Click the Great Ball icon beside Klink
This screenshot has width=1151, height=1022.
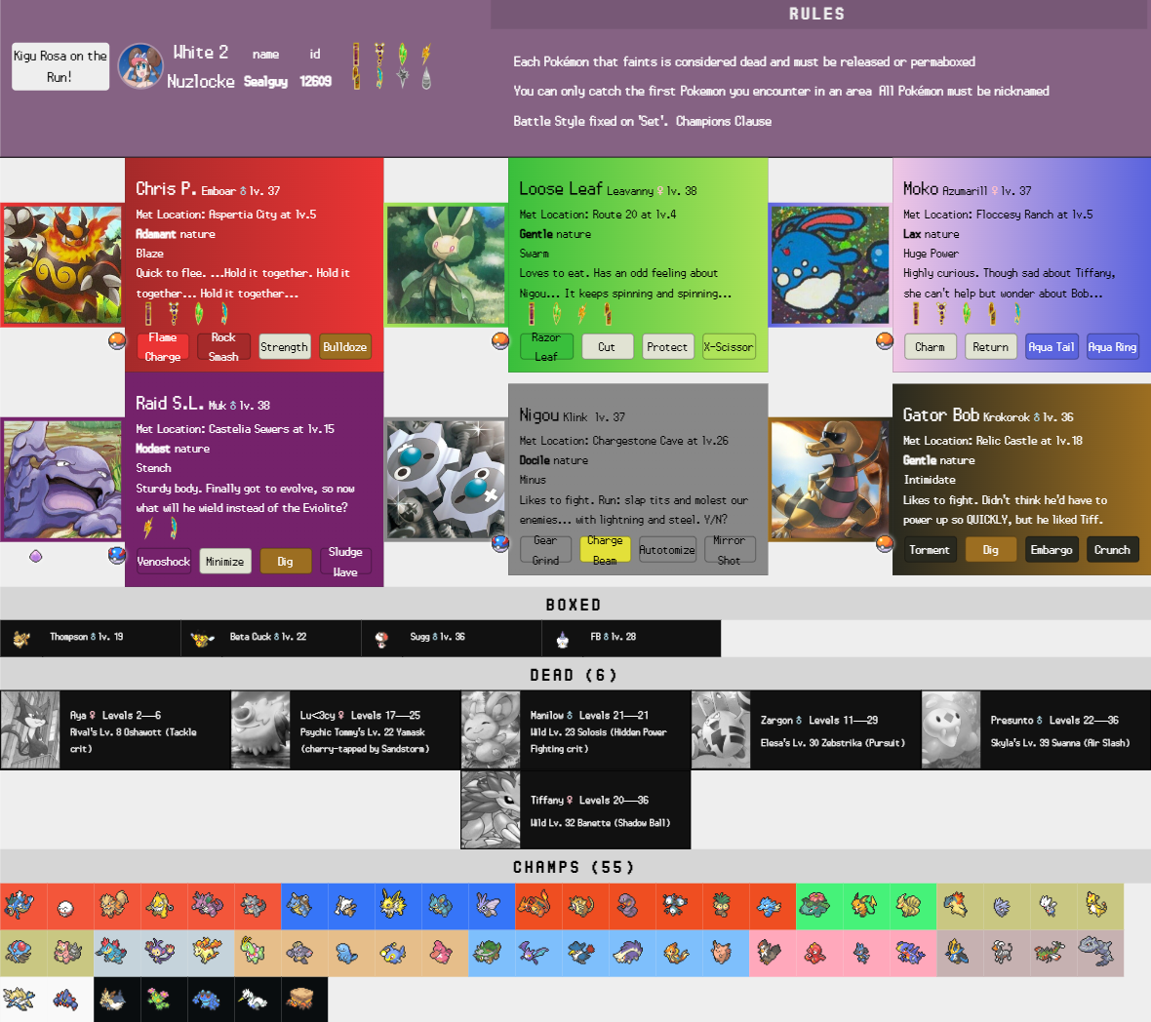[x=499, y=543]
